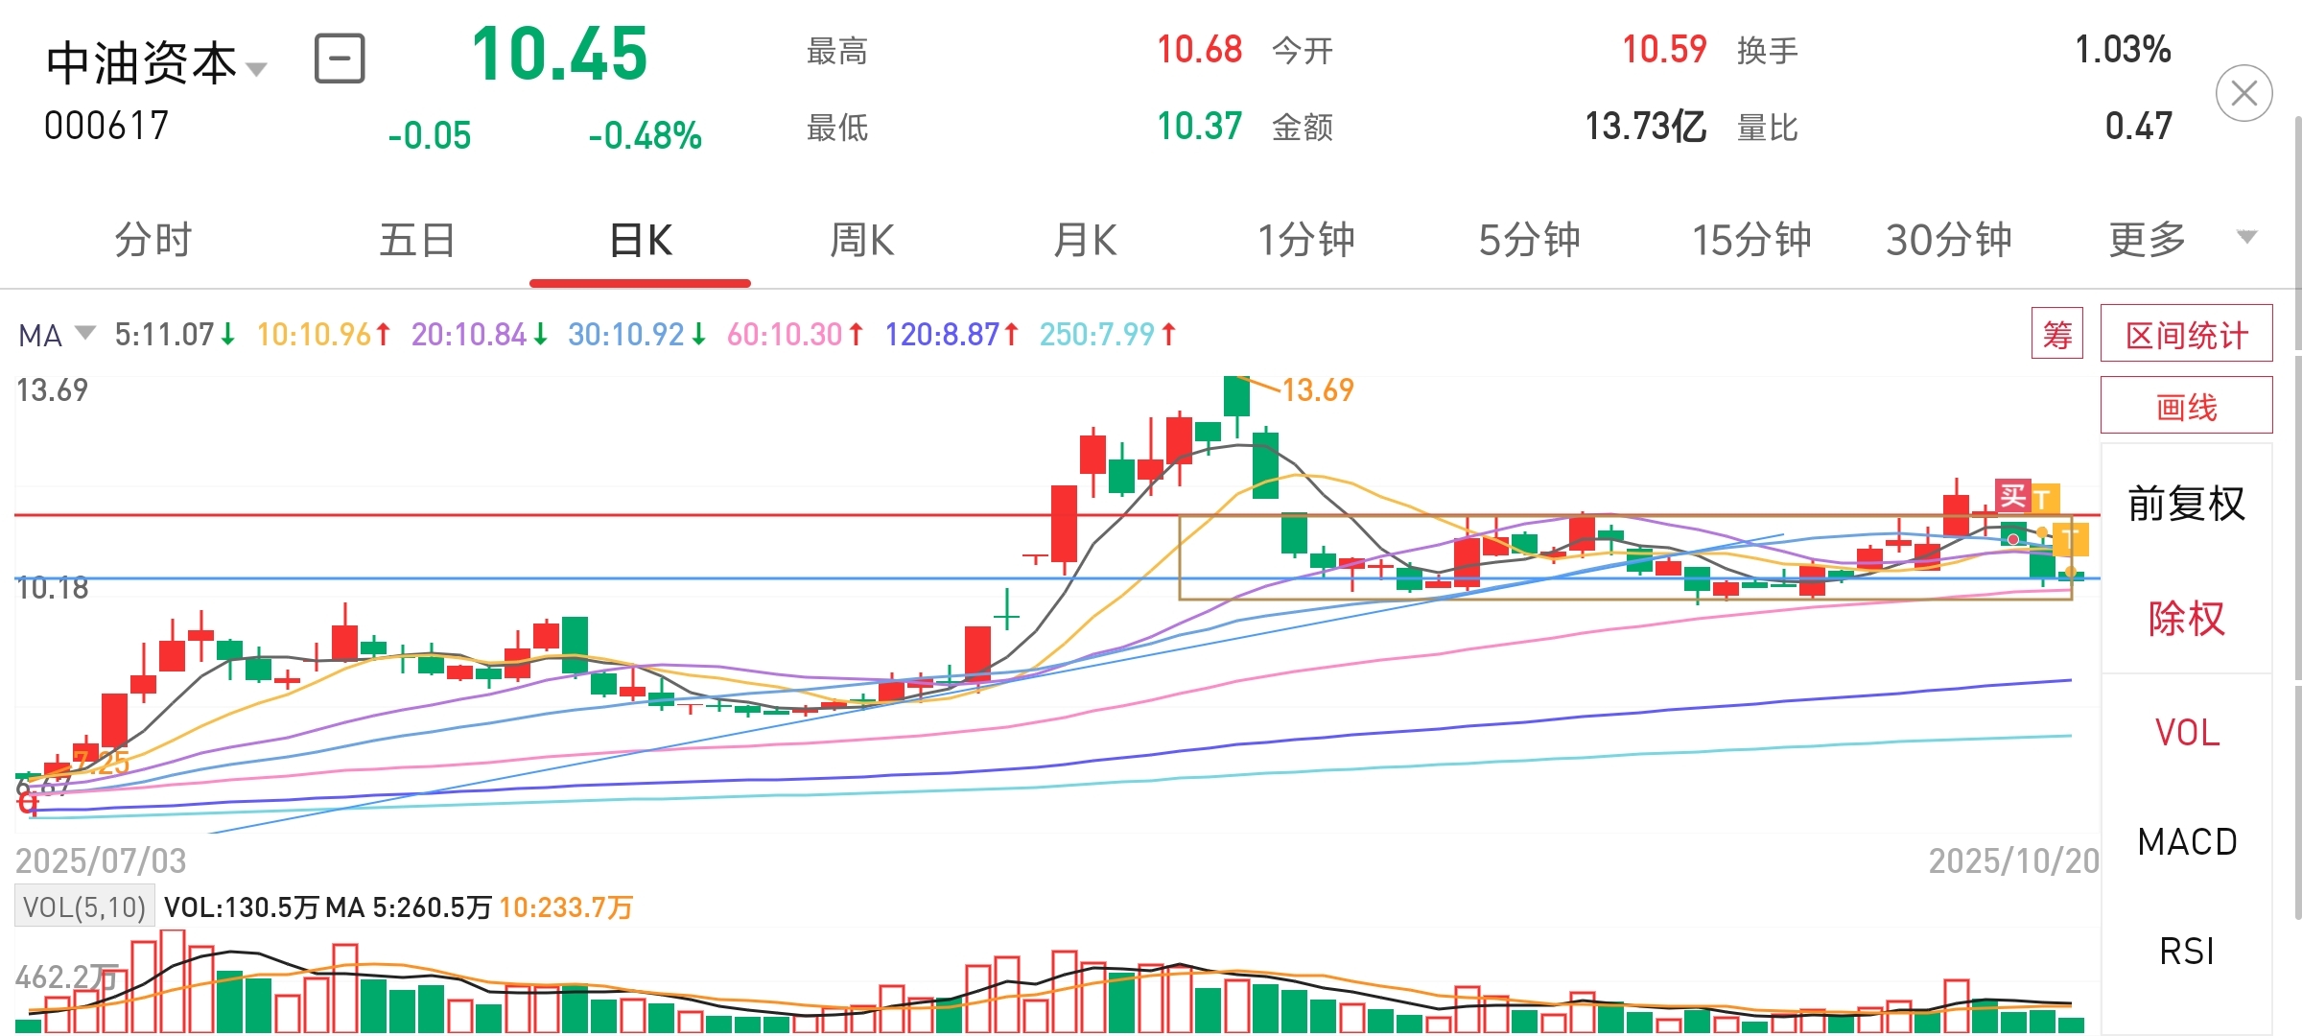
Task: Click the 画线 draw line button
Action: click(2186, 407)
